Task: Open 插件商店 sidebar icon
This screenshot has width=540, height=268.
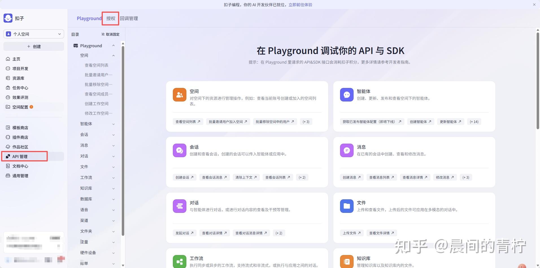Action: pyautogui.click(x=8, y=137)
